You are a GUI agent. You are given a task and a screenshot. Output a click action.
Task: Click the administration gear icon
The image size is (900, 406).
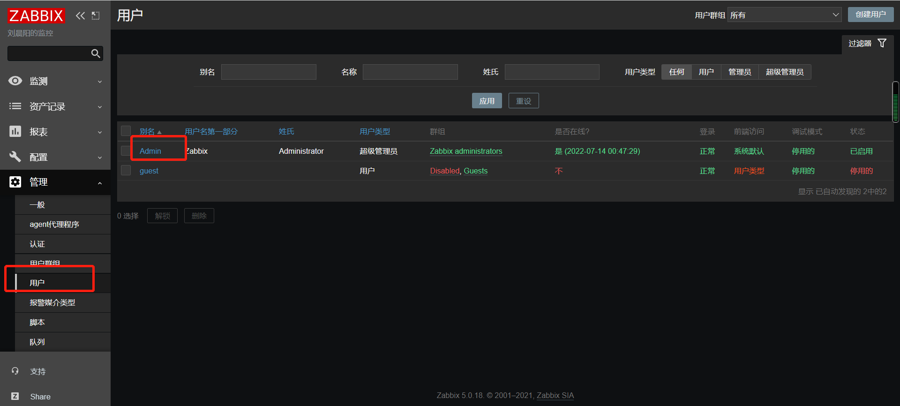click(x=15, y=182)
